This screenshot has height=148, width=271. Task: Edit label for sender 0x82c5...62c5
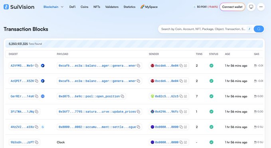click(186, 96)
